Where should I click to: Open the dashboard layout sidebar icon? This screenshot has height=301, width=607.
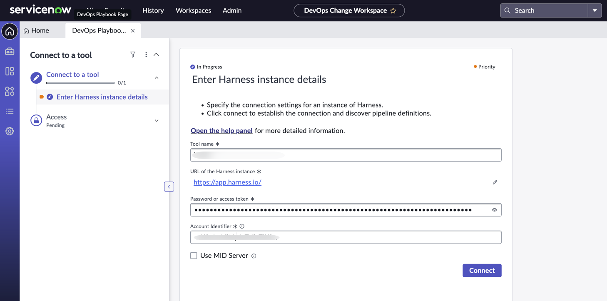10,71
